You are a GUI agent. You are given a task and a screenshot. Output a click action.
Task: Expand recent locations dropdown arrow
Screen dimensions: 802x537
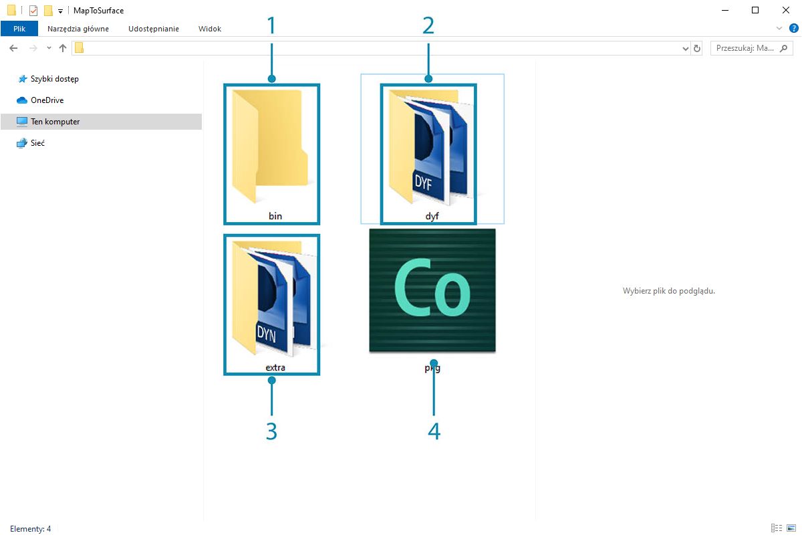point(49,48)
